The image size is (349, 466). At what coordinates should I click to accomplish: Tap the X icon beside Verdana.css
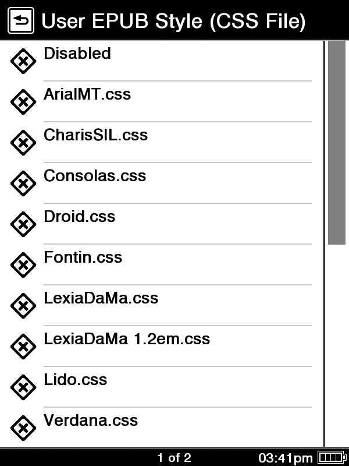[23, 428]
